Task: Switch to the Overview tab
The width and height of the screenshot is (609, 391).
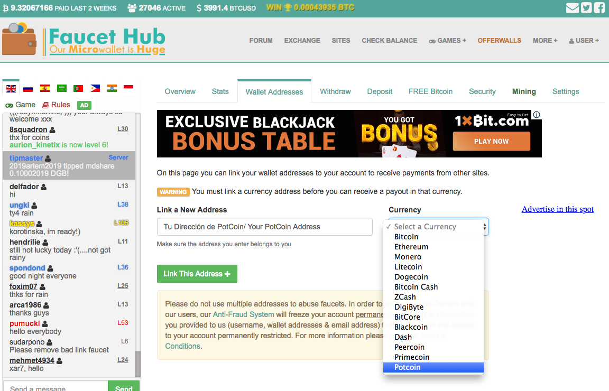Action: tap(180, 91)
